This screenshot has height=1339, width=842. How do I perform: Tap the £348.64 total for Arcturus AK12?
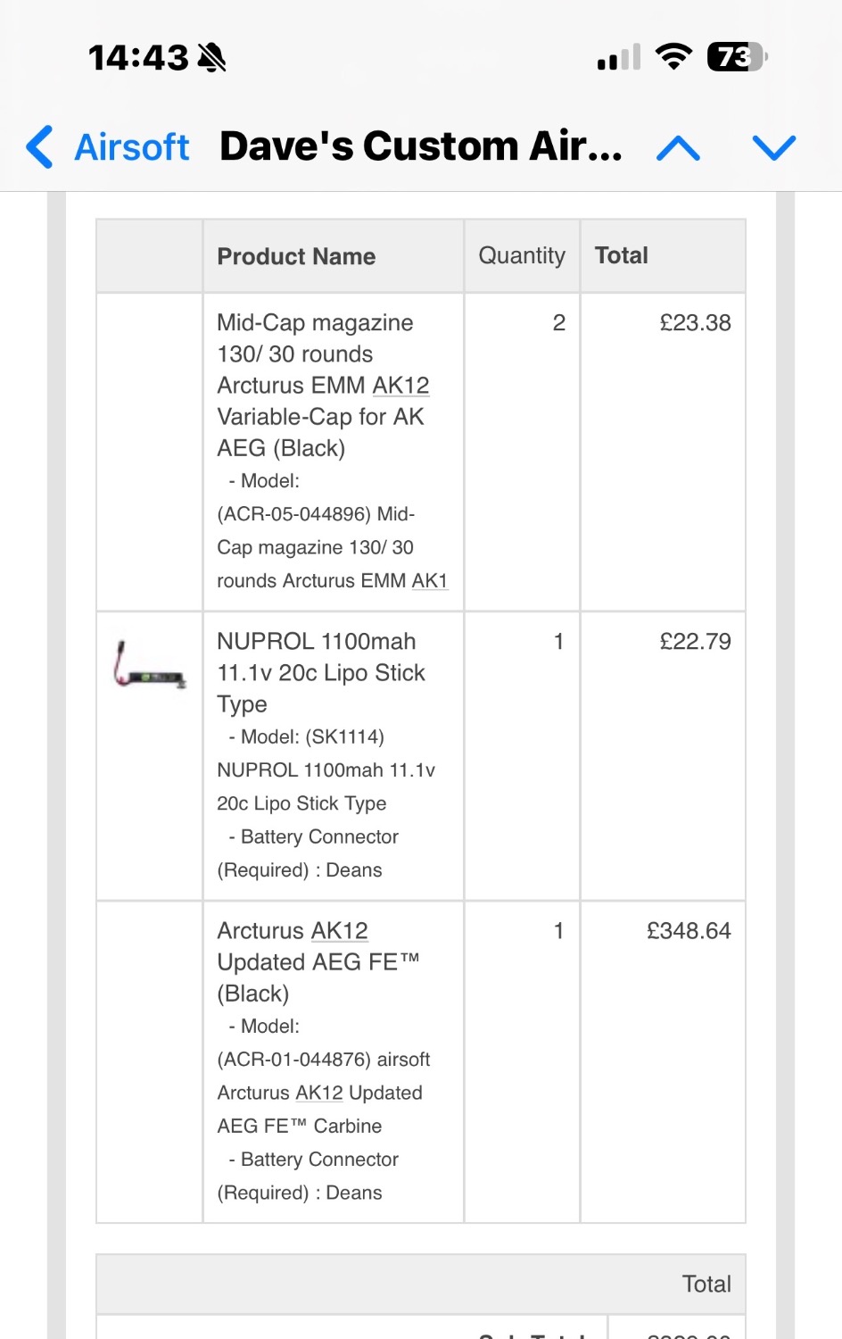pos(688,931)
